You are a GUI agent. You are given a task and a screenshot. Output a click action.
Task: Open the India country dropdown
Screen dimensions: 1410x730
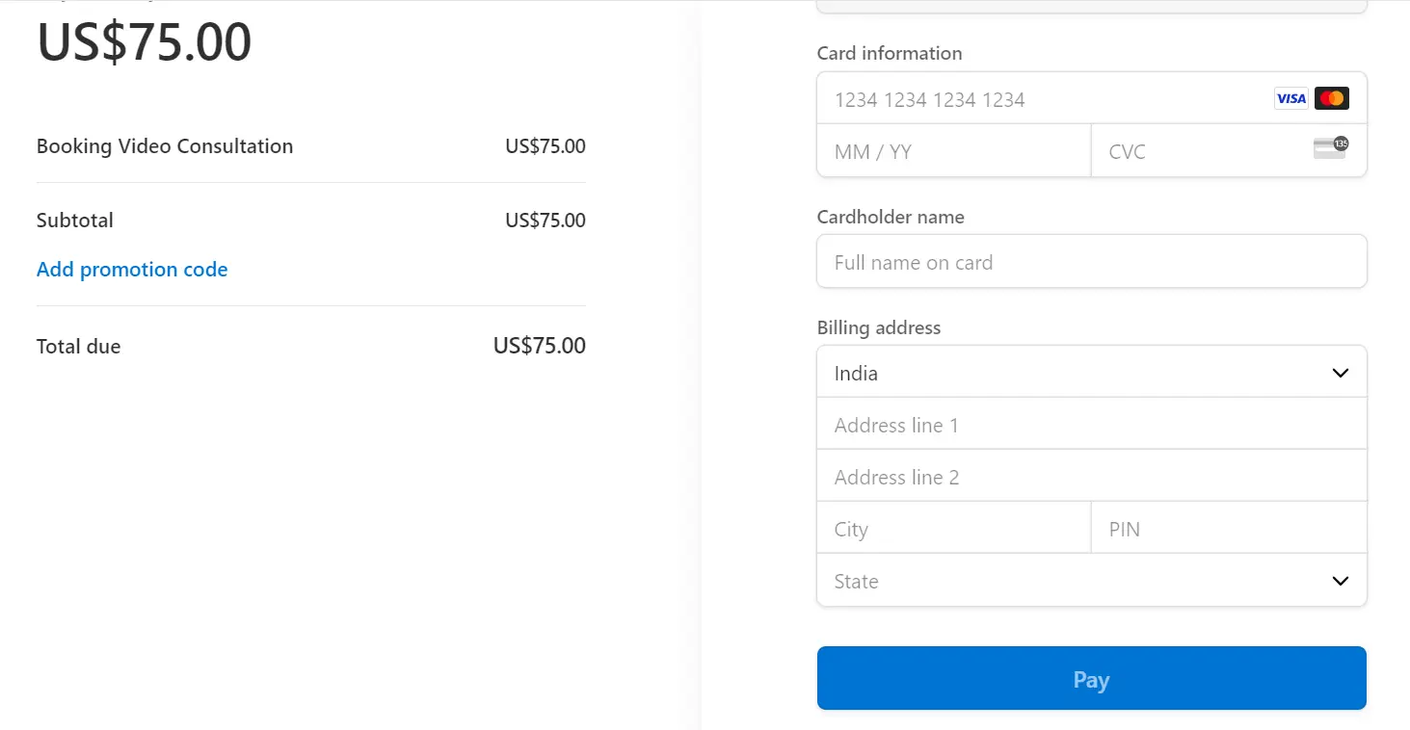1091,373
